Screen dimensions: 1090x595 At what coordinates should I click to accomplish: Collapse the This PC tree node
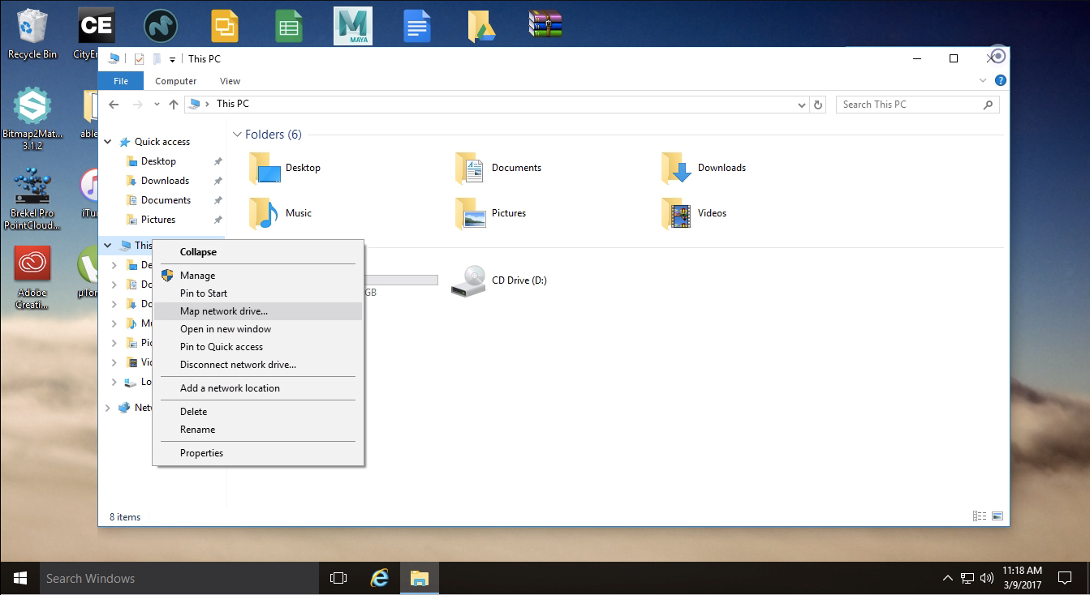[x=108, y=246]
